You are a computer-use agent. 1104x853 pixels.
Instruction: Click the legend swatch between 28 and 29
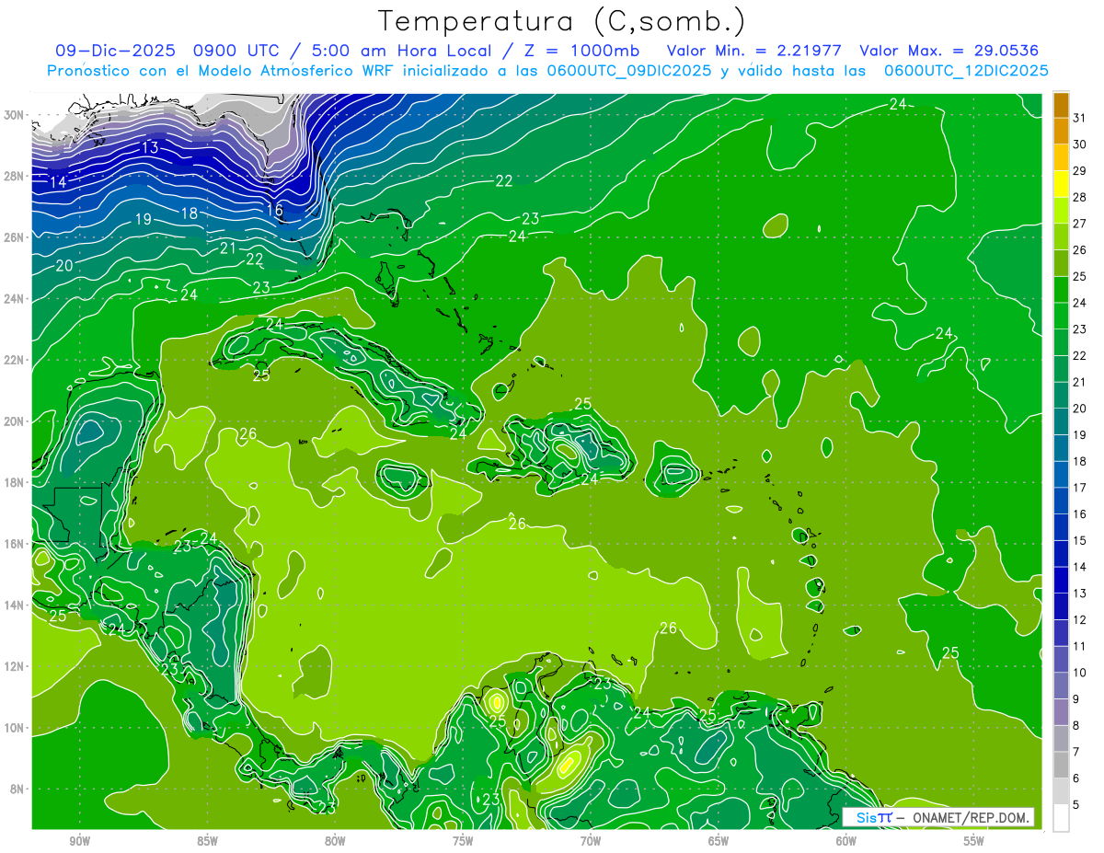point(1061,184)
